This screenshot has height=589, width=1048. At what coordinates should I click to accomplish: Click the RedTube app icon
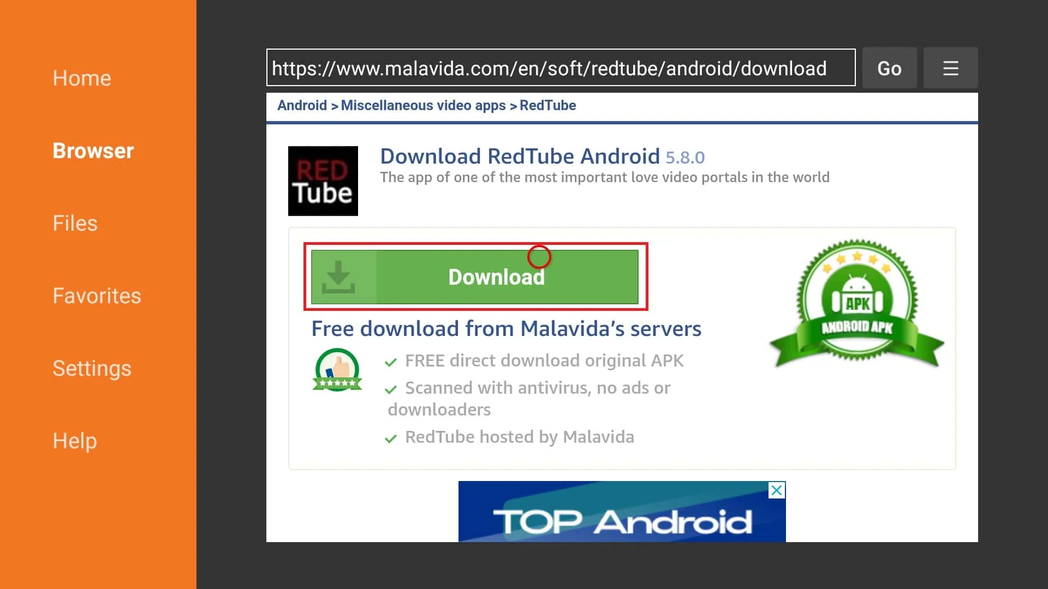point(323,181)
